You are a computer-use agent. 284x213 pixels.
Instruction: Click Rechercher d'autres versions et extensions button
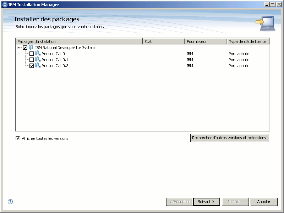point(229,138)
